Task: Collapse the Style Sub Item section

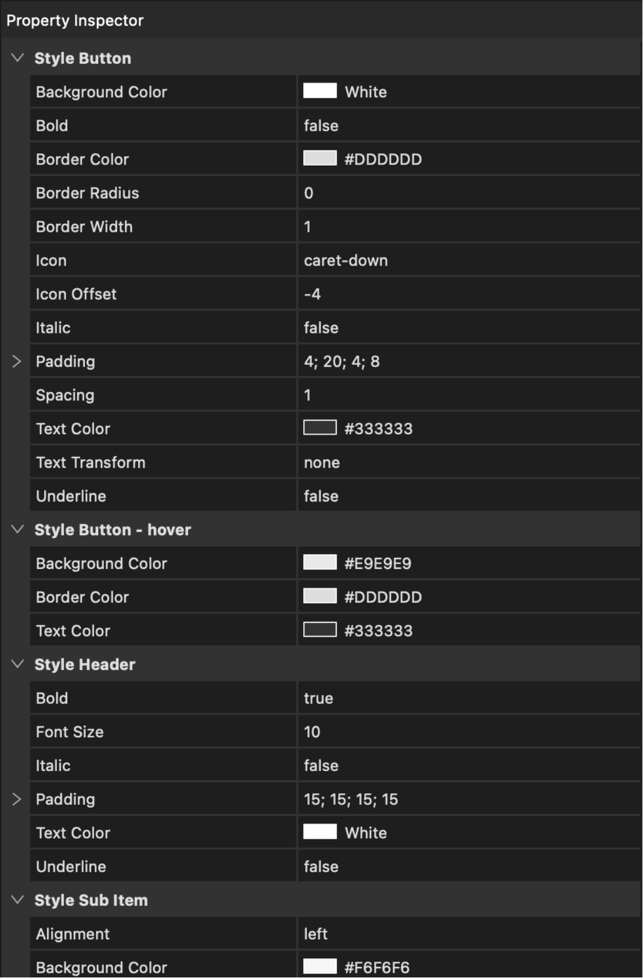Action: [17, 900]
